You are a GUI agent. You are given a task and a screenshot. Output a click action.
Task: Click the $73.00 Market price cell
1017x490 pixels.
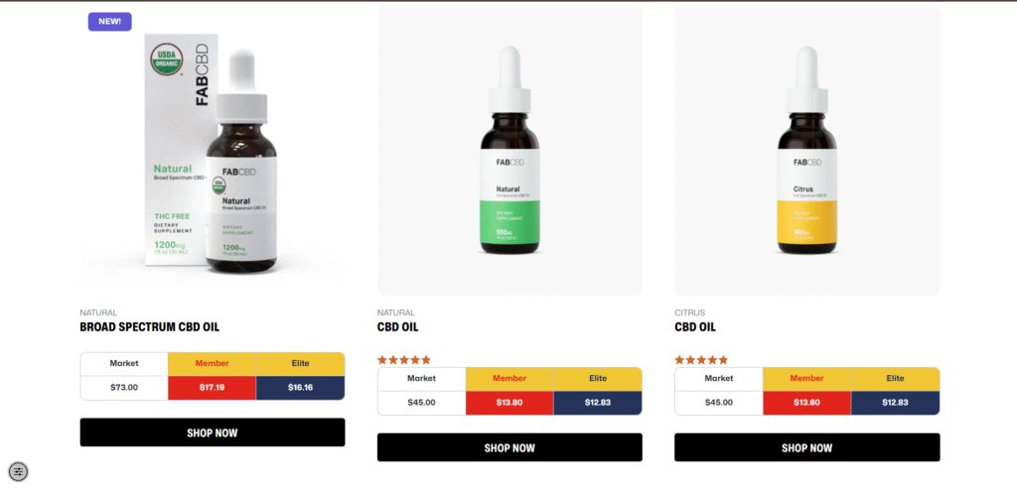(x=124, y=388)
